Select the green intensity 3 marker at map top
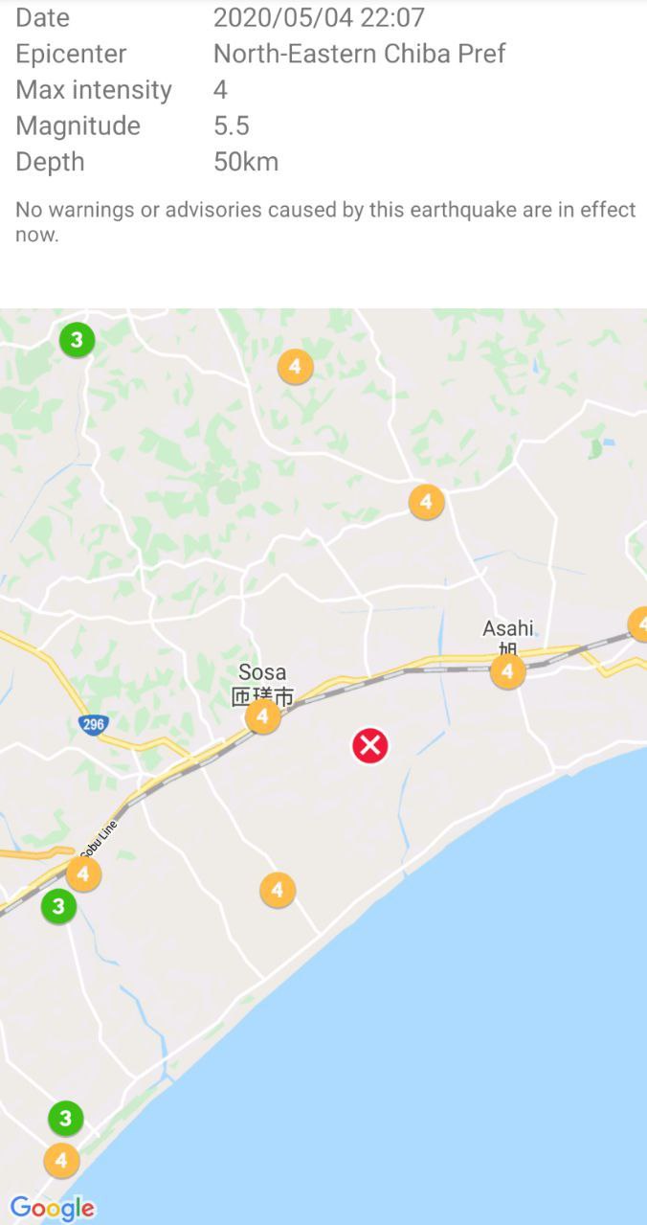This screenshot has height=1225, width=647. [77, 339]
